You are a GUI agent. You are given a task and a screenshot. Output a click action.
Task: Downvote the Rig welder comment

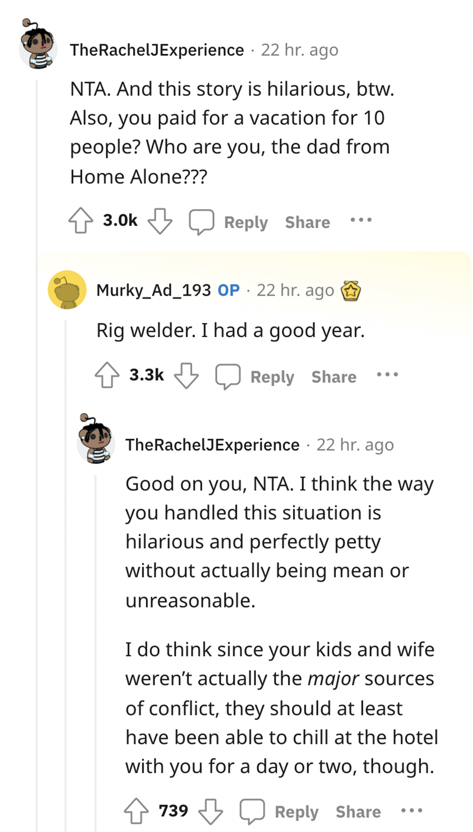tap(186, 376)
